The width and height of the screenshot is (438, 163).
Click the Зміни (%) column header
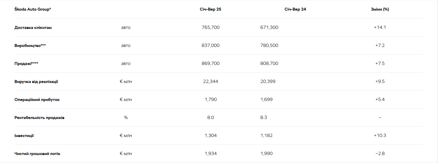pyautogui.click(x=380, y=9)
